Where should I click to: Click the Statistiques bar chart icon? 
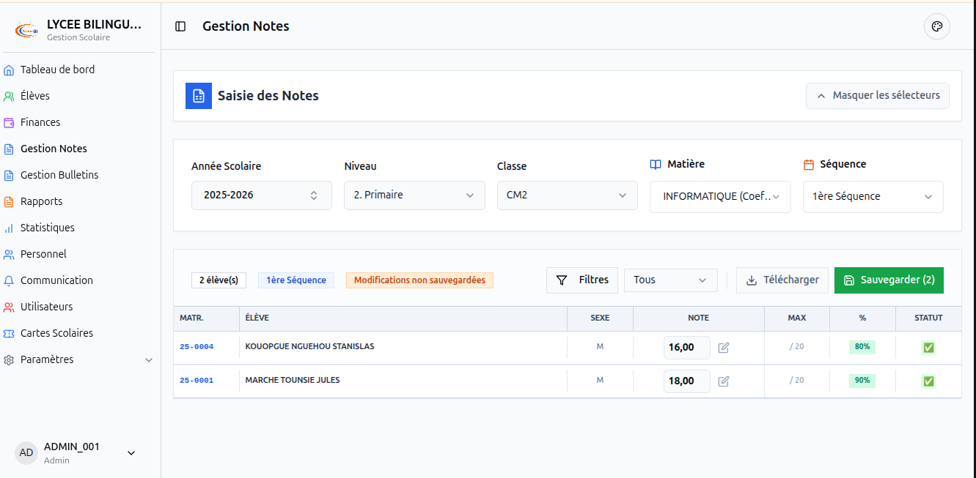coord(9,228)
